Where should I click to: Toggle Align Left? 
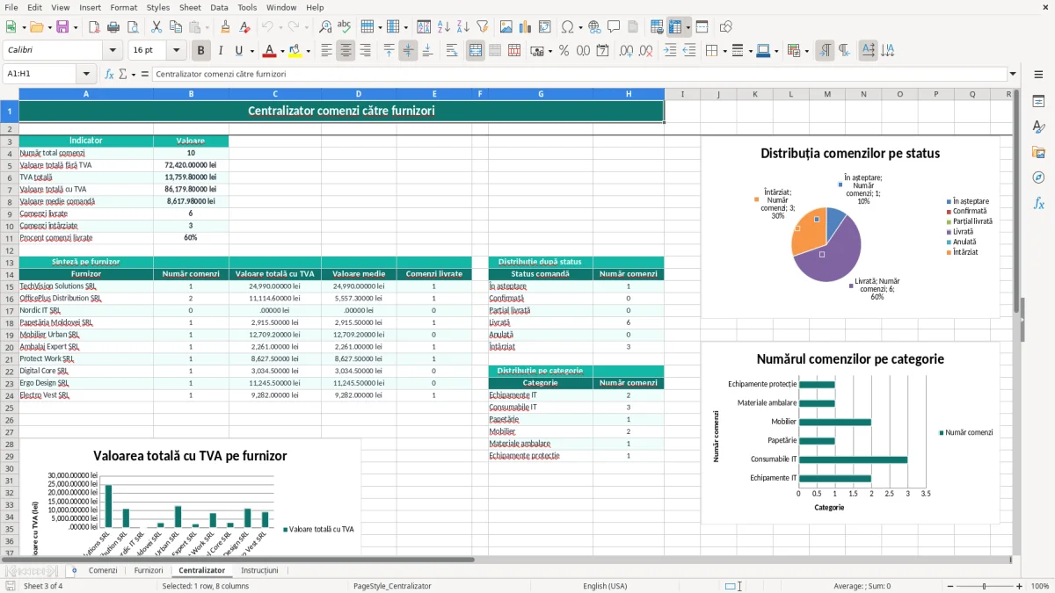327,51
